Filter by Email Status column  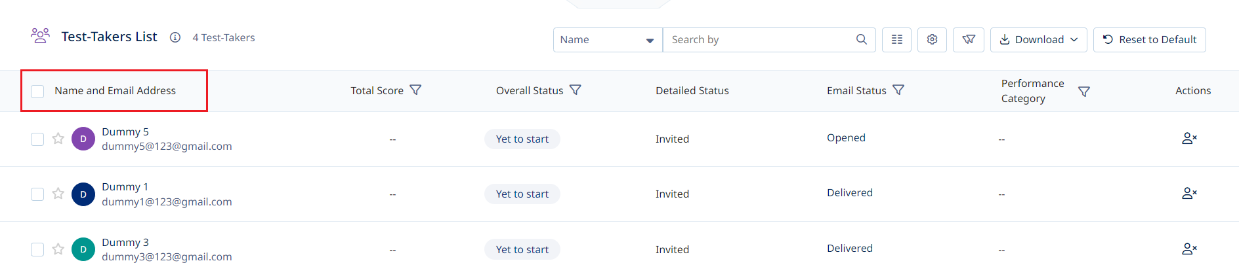pyautogui.click(x=898, y=90)
